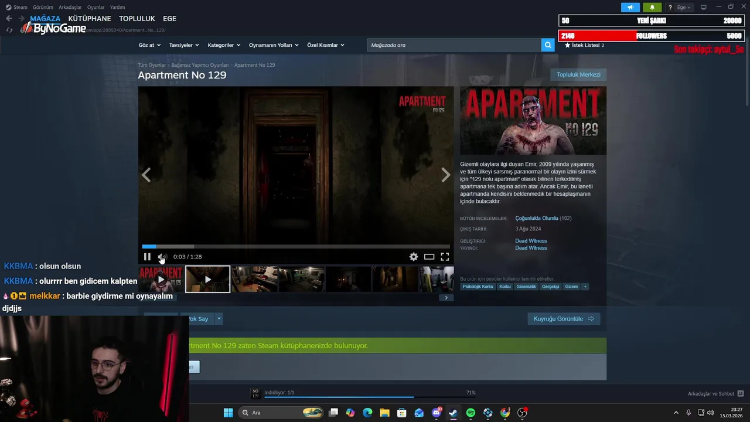750x422 pixels.
Task: Open Bağımsız Yapımcı Oyunları breadcrumb
Action: click(200, 65)
